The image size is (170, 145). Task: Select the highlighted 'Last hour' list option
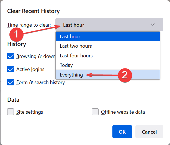point(107,37)
